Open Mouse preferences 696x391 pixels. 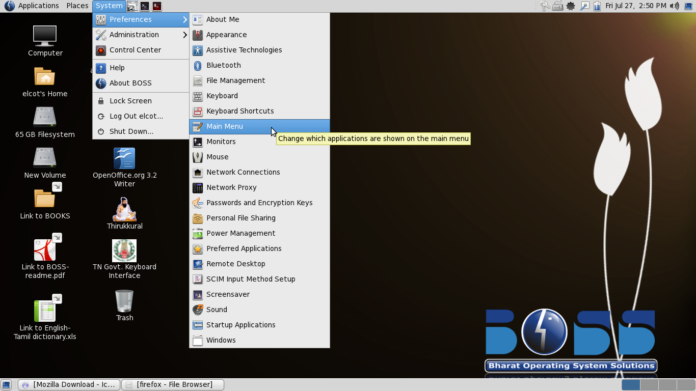(x=259, y=157)
